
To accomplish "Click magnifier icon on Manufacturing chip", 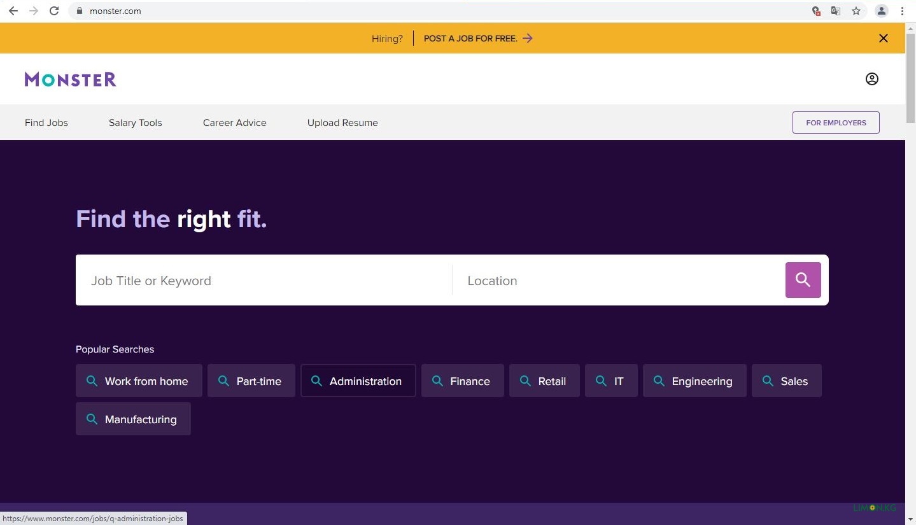I will point(92,419).
